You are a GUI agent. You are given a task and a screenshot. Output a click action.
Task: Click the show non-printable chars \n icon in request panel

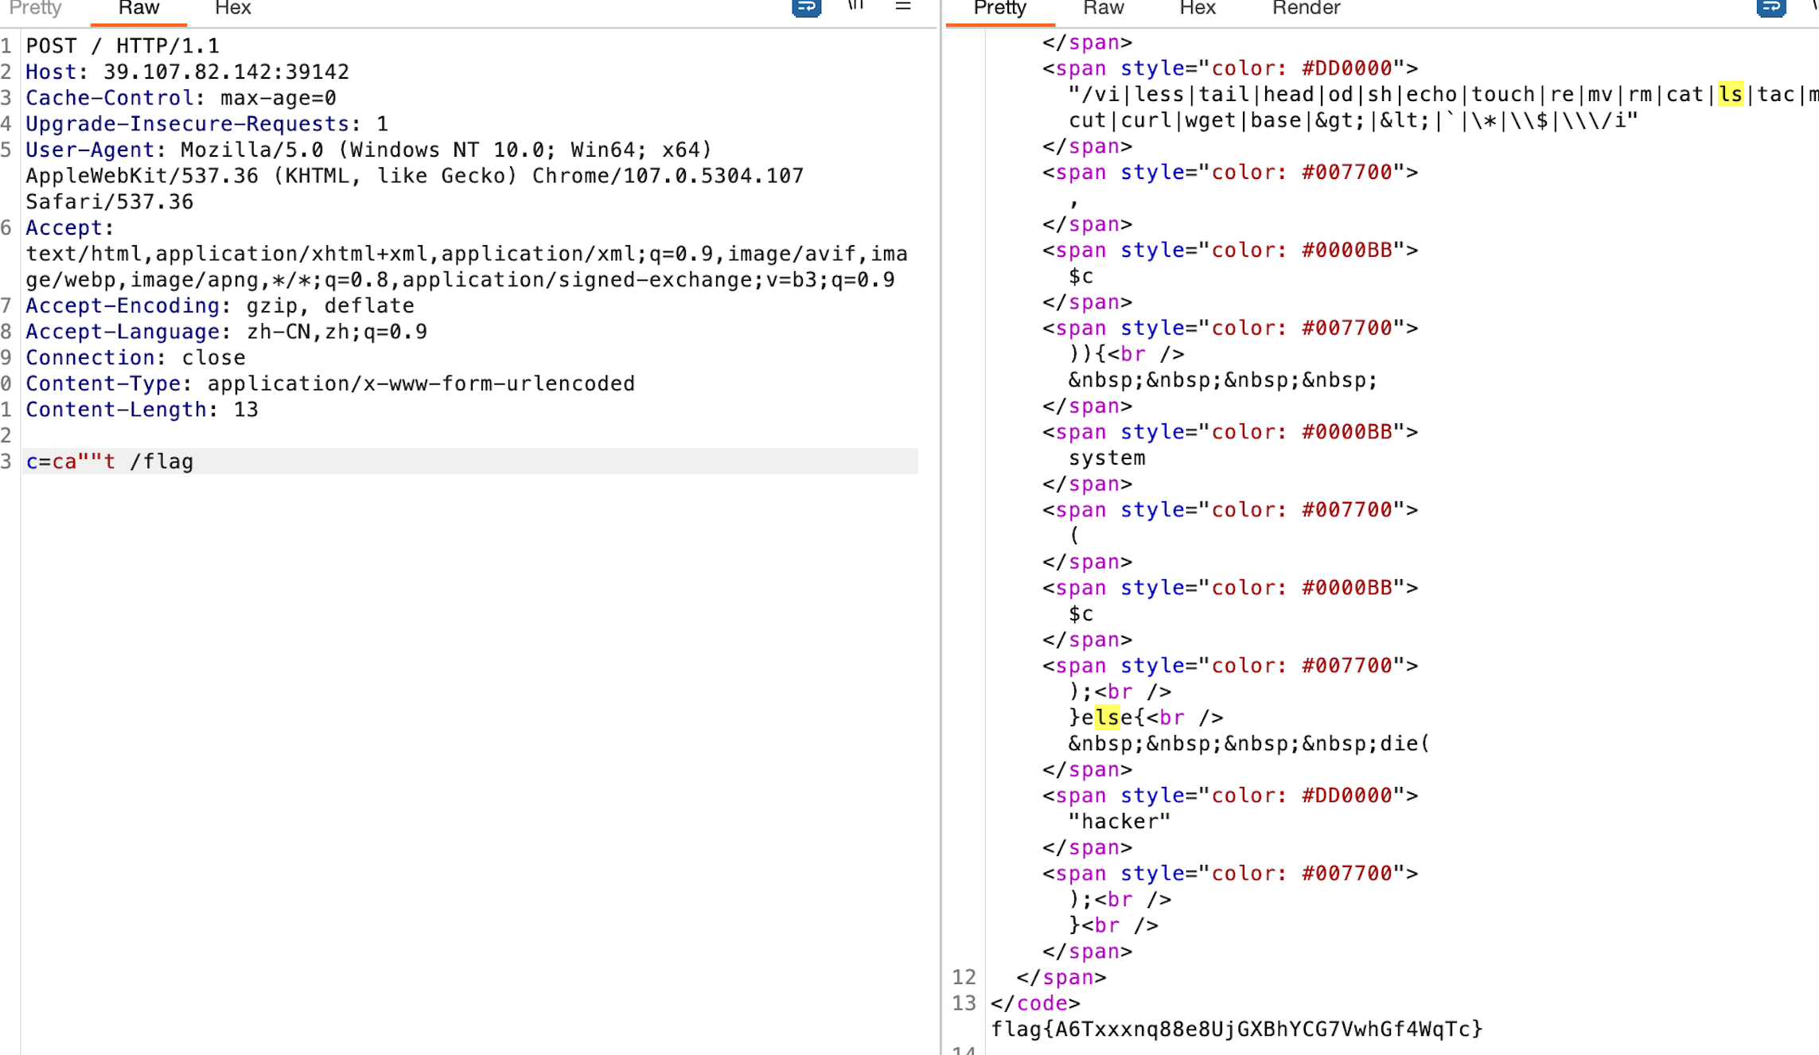click(x=856, y=6)
